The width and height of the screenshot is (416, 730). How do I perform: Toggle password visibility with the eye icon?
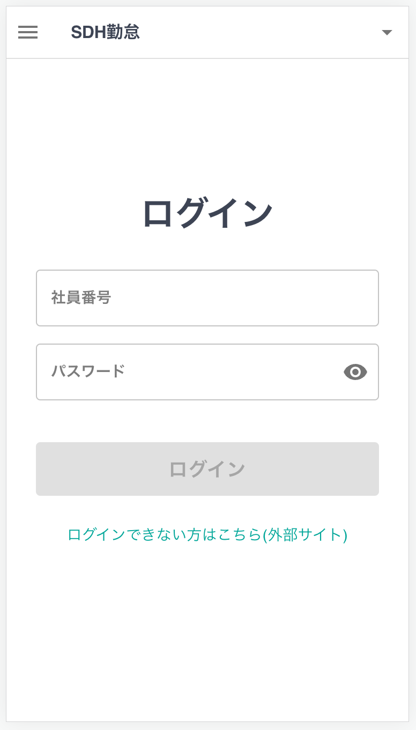[355, 372]
